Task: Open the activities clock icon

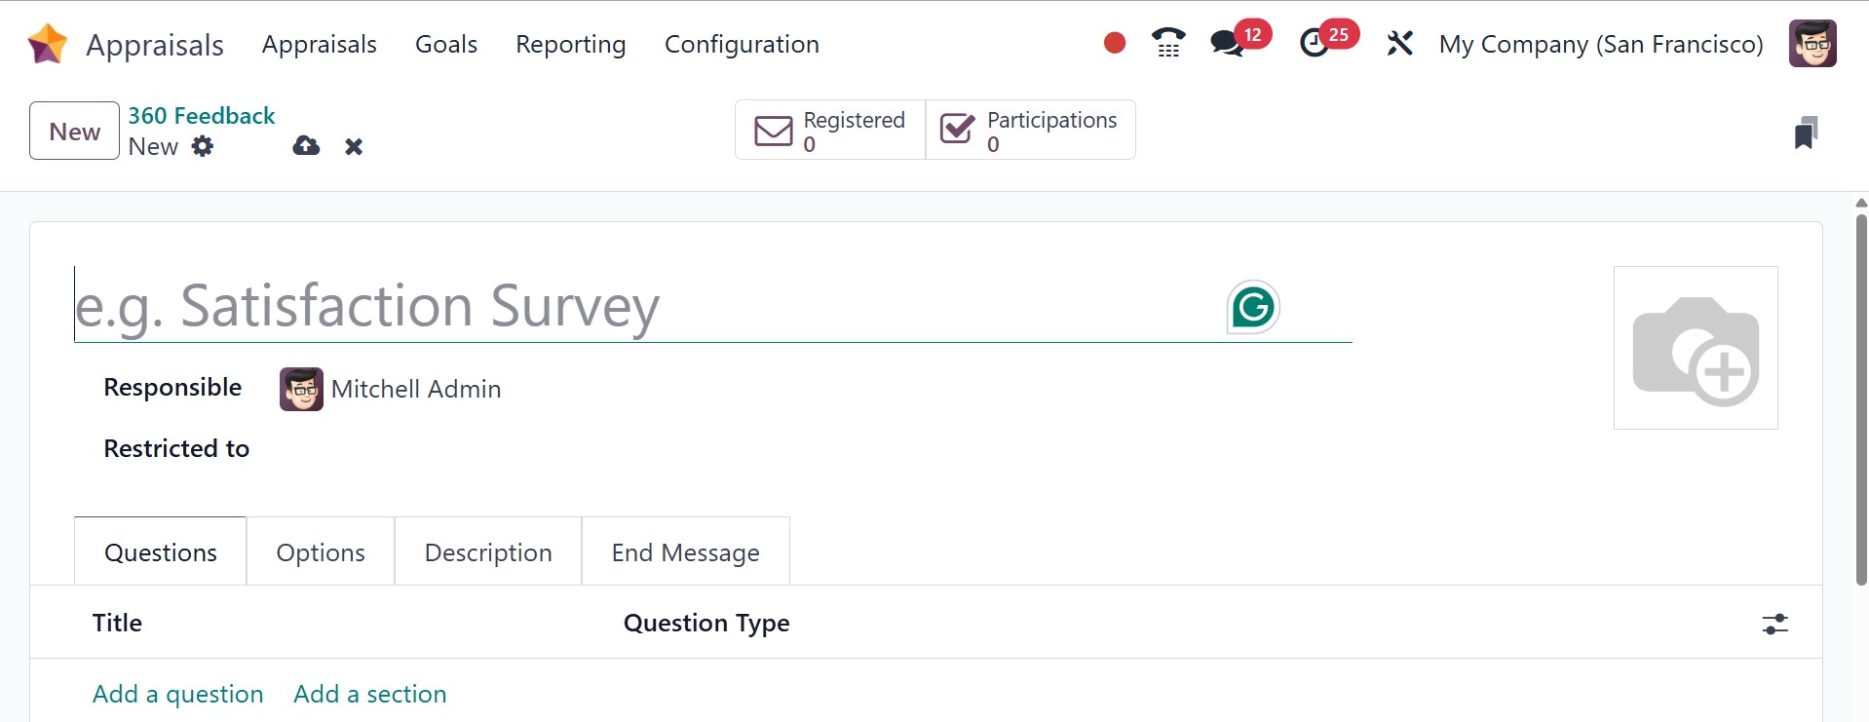Action: pyautogui.click(x=1315, y=43)
